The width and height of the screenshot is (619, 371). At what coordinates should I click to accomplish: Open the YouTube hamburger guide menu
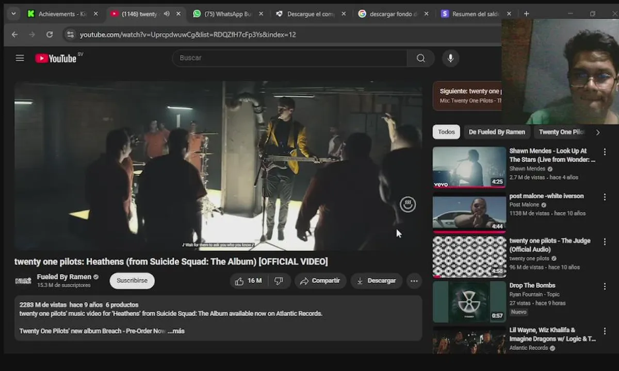tap(20, 58)
